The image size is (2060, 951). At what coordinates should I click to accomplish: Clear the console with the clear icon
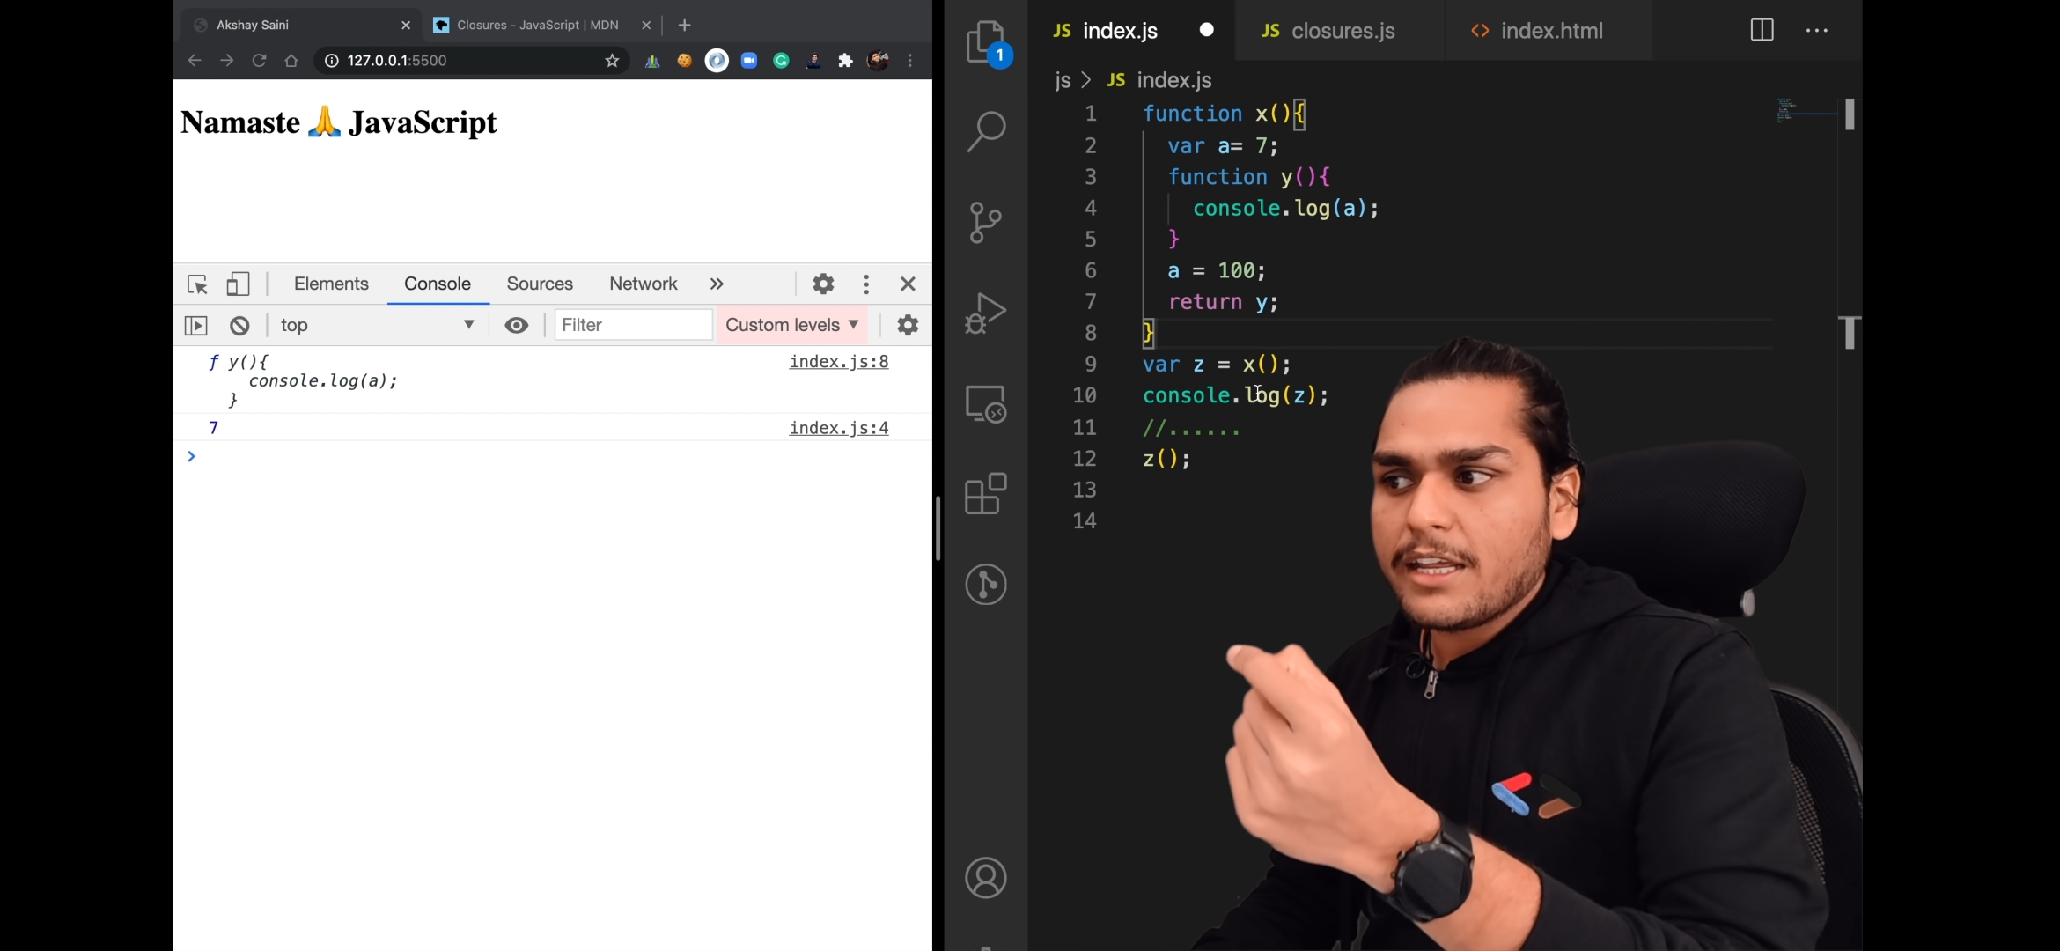click(239, 326)
